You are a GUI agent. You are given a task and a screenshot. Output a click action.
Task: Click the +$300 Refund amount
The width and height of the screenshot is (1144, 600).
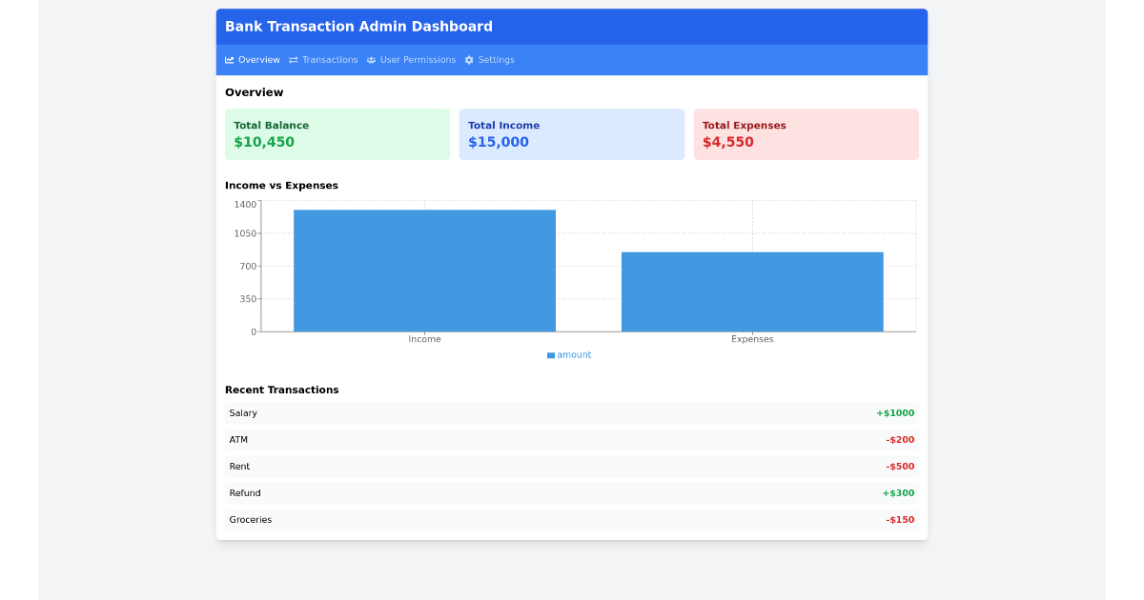click(899, 492)
